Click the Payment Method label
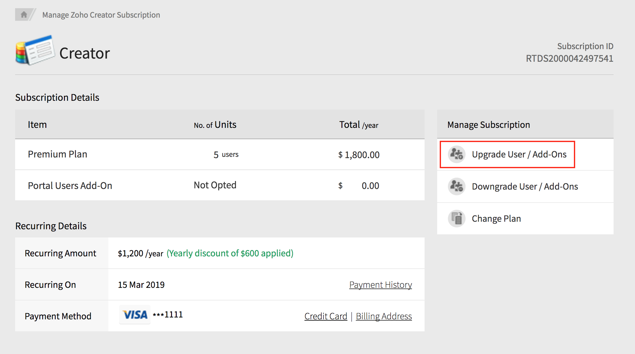The width and height of the screenshot is (635, 354). tap(58, 316)
